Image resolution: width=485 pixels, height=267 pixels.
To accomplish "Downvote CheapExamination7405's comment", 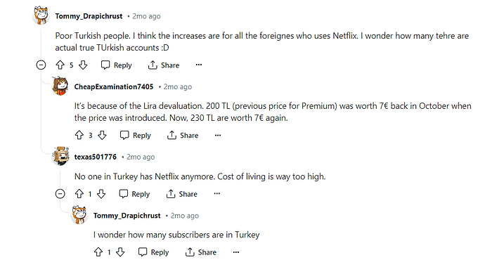I will click(102, 135).
